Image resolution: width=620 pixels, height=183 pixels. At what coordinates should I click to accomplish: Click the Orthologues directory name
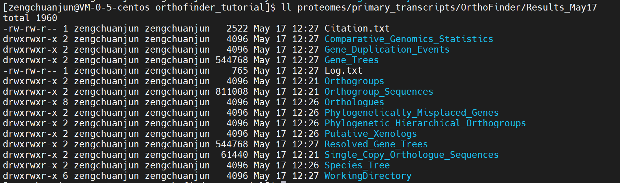(x=354, y=102)
